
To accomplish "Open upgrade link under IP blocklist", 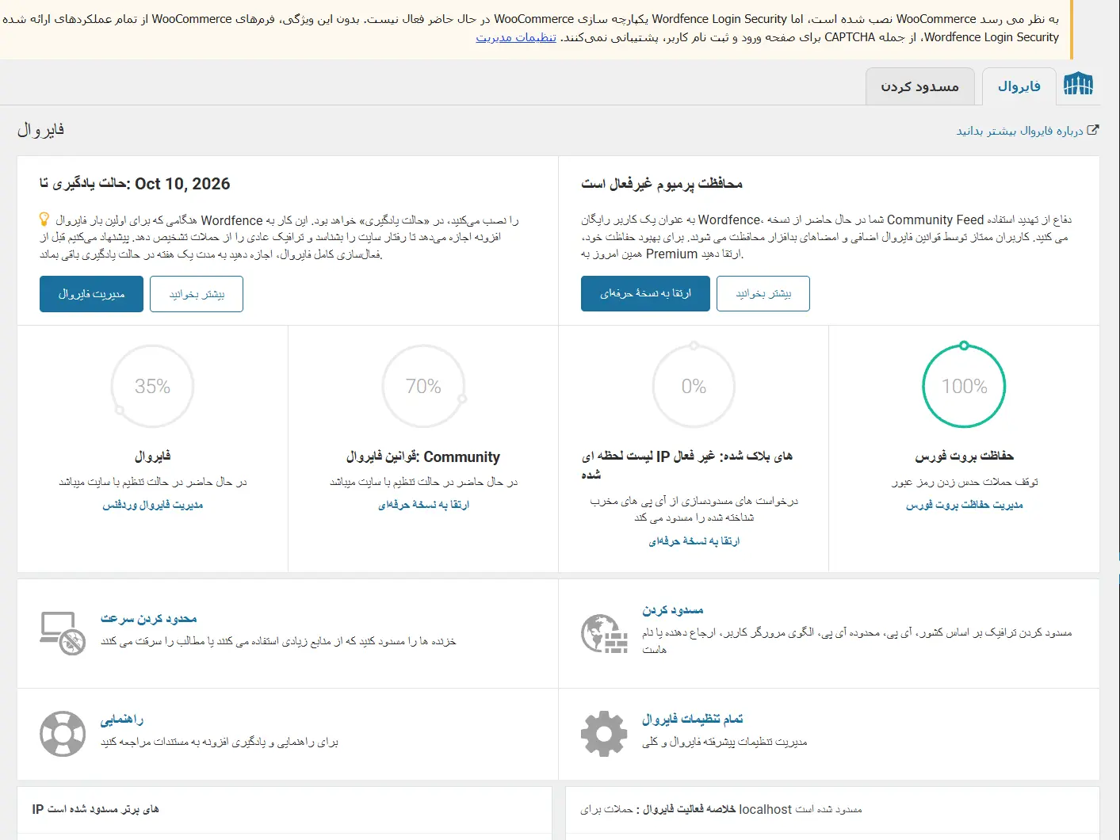I will tap(694, 541).
